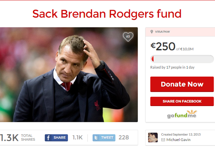
Task: Click the envelope icon next to Michael Gavin
Action: click(163, 140)
